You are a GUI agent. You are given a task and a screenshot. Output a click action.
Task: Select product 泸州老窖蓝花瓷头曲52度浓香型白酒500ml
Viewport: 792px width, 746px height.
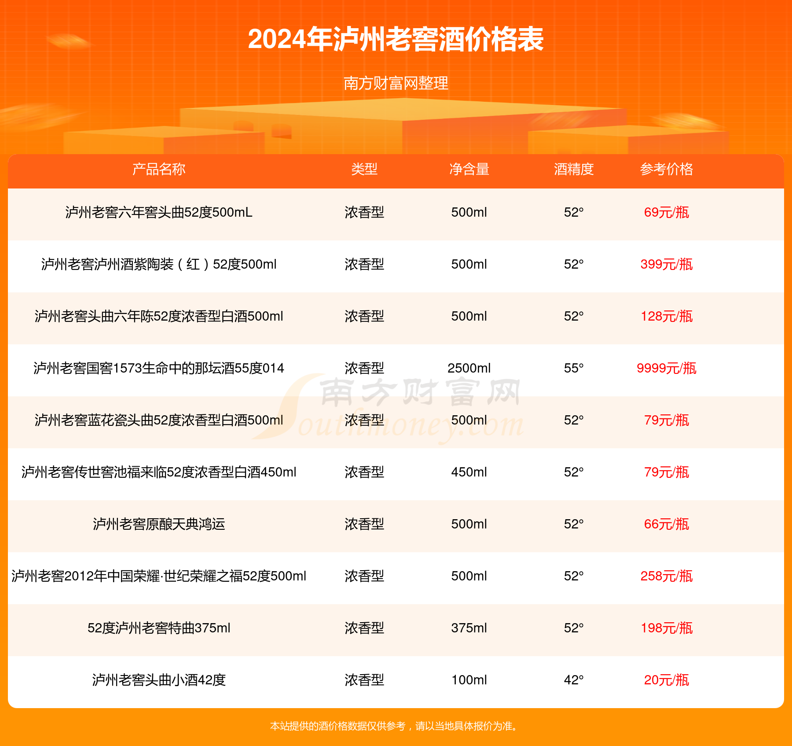pos(159,420)
